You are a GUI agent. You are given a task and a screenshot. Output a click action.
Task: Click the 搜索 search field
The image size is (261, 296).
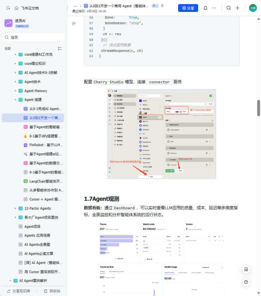(x=33, y=37)
